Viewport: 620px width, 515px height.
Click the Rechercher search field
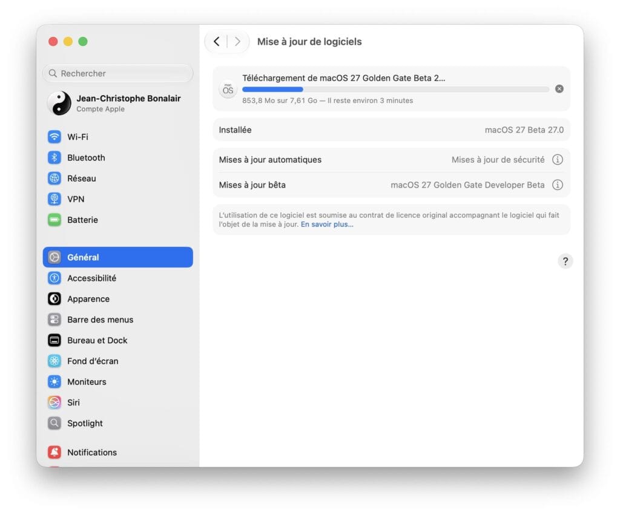[118, 73]
